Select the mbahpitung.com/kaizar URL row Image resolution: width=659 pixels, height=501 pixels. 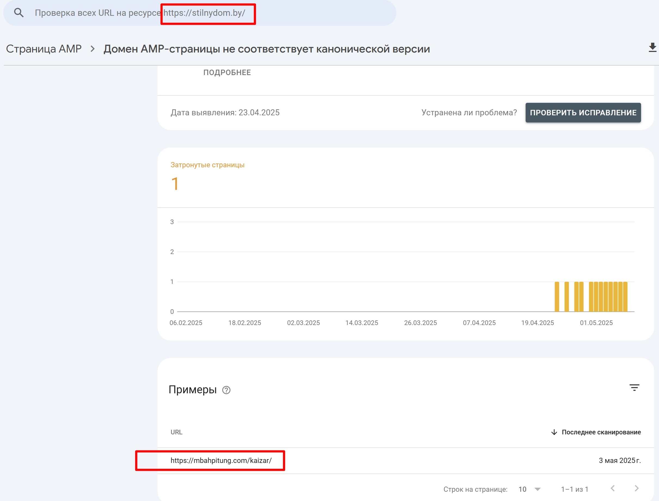point(221,460)
